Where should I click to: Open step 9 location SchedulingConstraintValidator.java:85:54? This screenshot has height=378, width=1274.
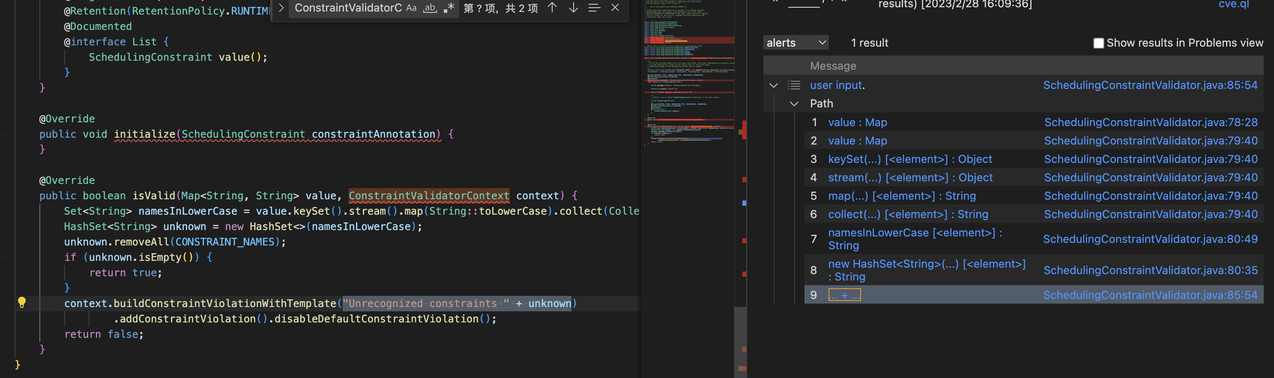coord(1150,295)
